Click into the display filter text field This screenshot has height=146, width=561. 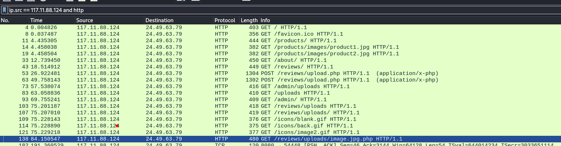[256, 10]
